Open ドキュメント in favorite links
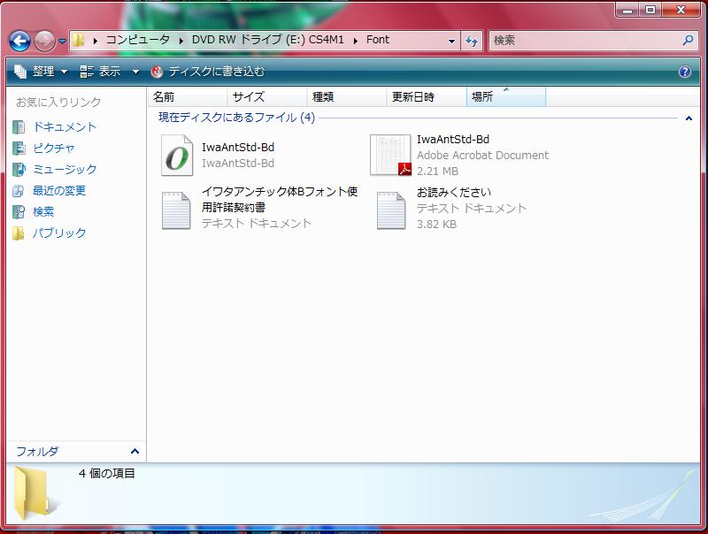 (65, 126)
